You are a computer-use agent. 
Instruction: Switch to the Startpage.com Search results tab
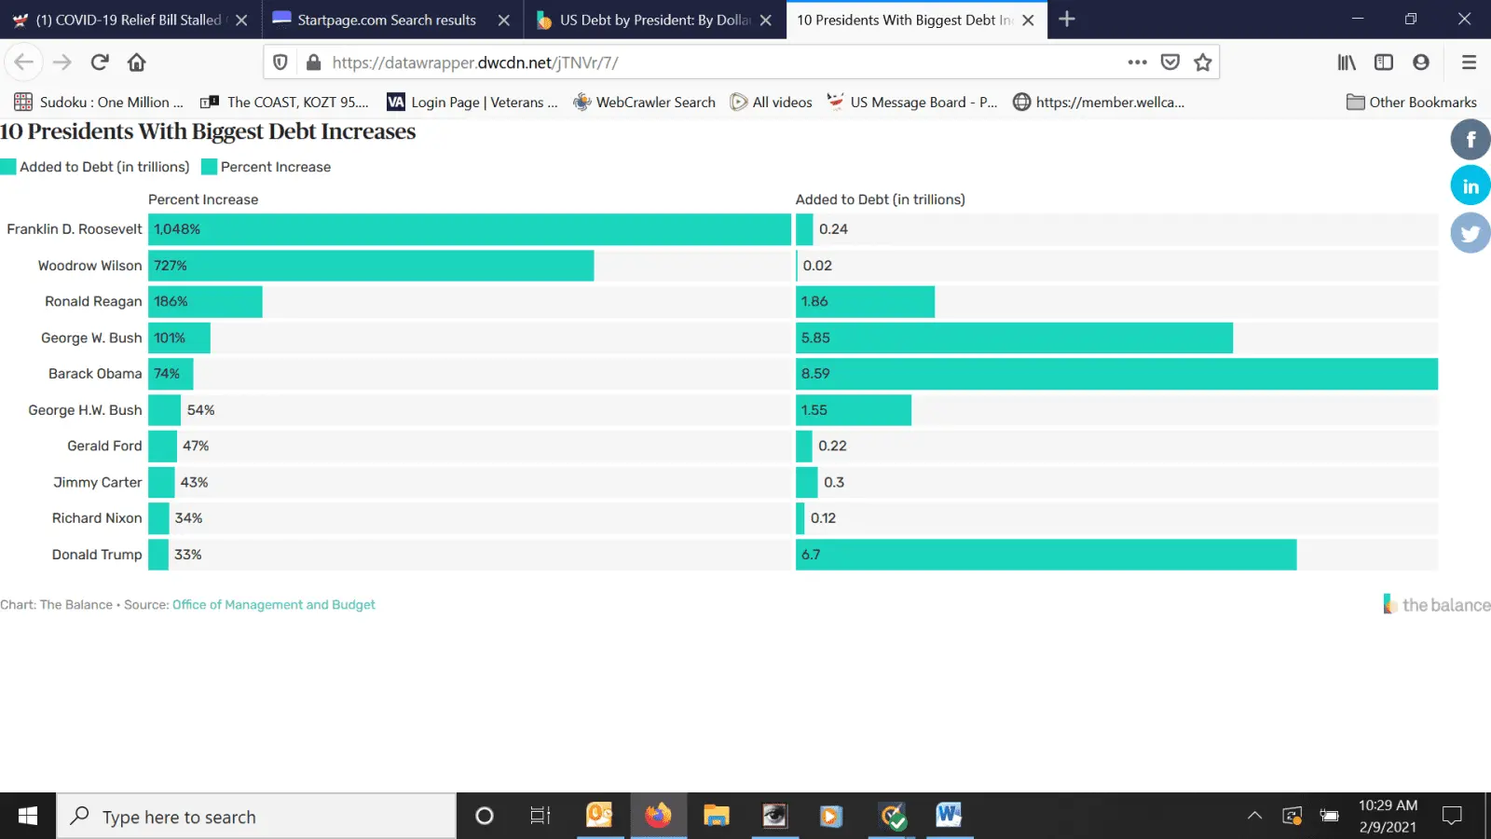coord(386,20)
